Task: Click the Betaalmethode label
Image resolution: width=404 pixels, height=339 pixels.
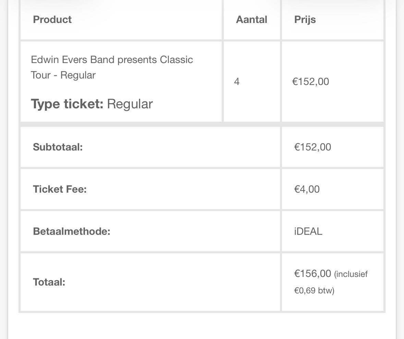Action: pos(71,231)
